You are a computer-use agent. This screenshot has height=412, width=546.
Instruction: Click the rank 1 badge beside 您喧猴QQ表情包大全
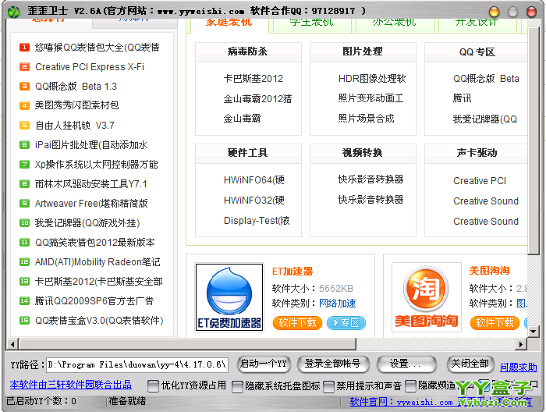(x=24, y=48)
